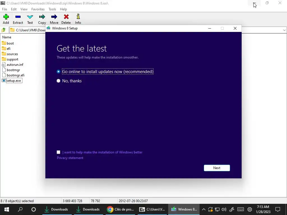
Task: Open the settings gear tray icon
Action: click(250, 209)
